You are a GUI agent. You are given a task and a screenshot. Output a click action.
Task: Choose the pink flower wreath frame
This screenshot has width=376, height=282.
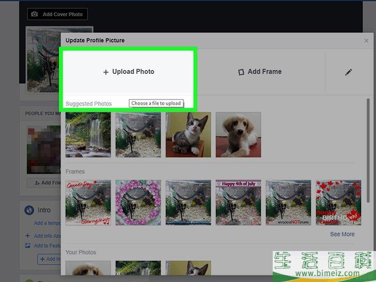[x=138, y=202]
